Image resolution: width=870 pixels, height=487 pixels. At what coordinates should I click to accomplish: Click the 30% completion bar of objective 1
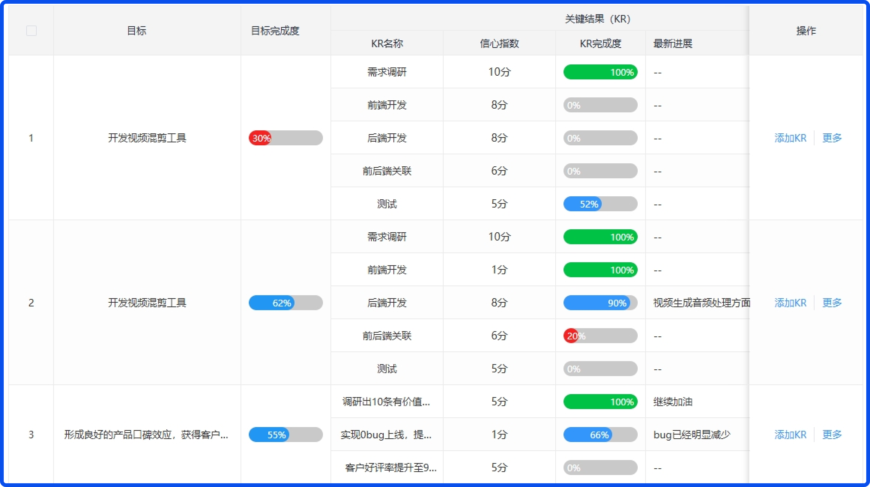point(286,138)
